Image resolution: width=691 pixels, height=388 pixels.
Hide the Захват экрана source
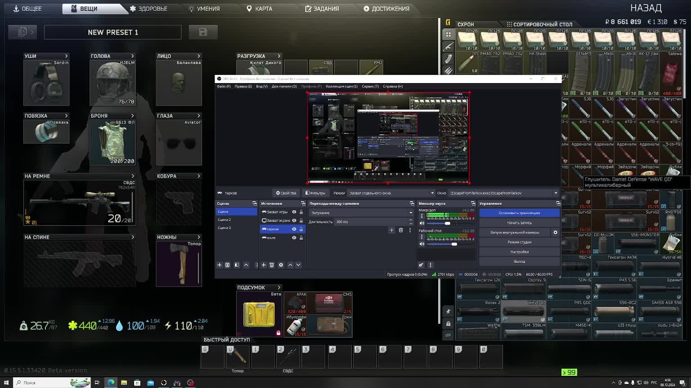point(294,220)
